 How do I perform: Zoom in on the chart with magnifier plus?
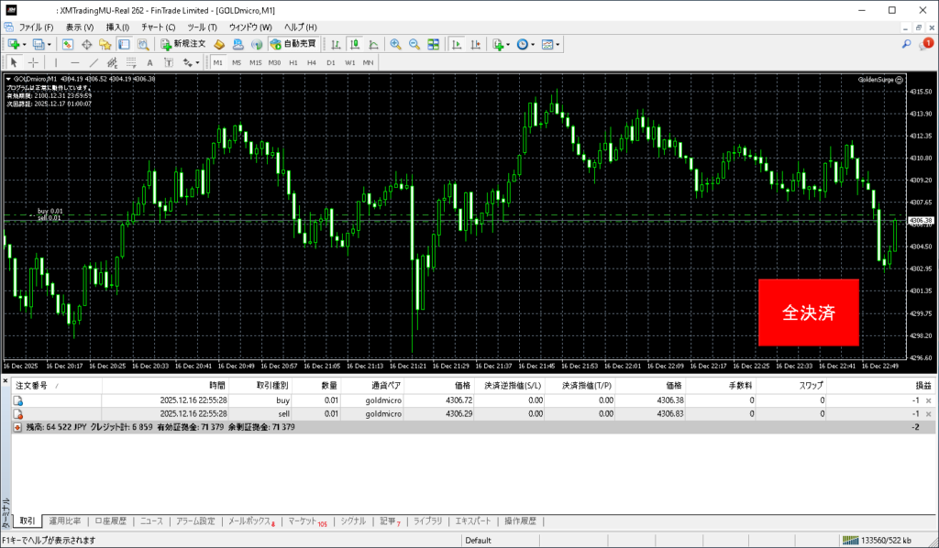[x=395, y=44]
